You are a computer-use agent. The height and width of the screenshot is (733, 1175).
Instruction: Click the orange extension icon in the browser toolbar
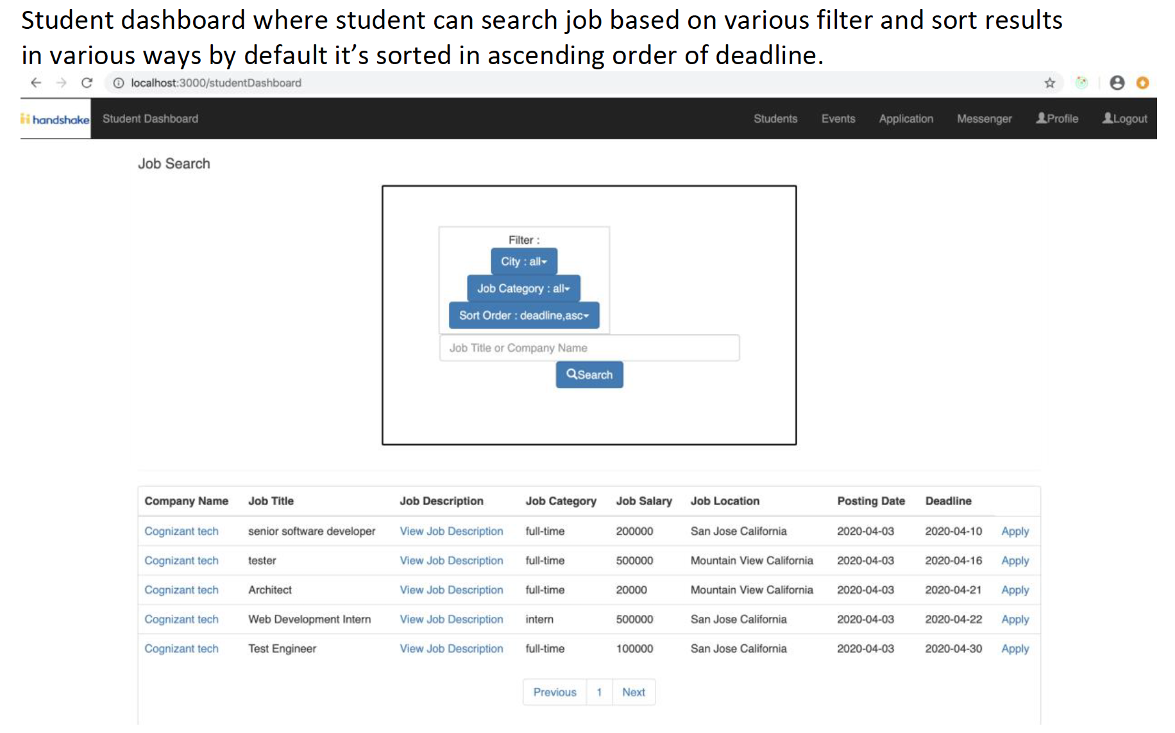(x=1142, y=83)
